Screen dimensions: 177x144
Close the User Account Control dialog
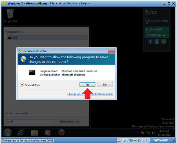111,51
